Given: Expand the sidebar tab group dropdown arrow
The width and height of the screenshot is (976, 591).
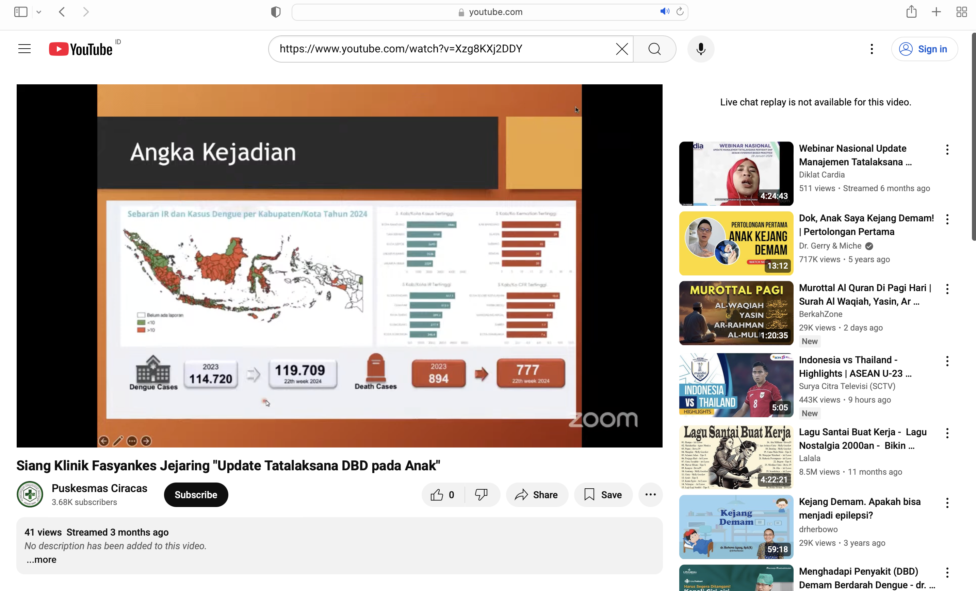Looking at the screenshot, I should [39, 12].
